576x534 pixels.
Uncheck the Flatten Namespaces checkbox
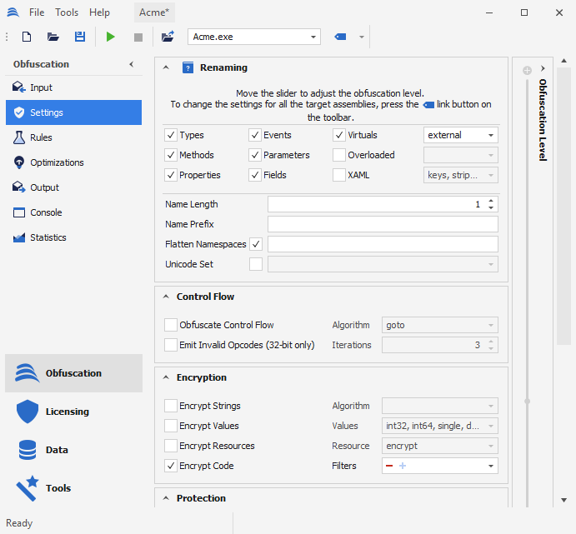tap(256, 244)
